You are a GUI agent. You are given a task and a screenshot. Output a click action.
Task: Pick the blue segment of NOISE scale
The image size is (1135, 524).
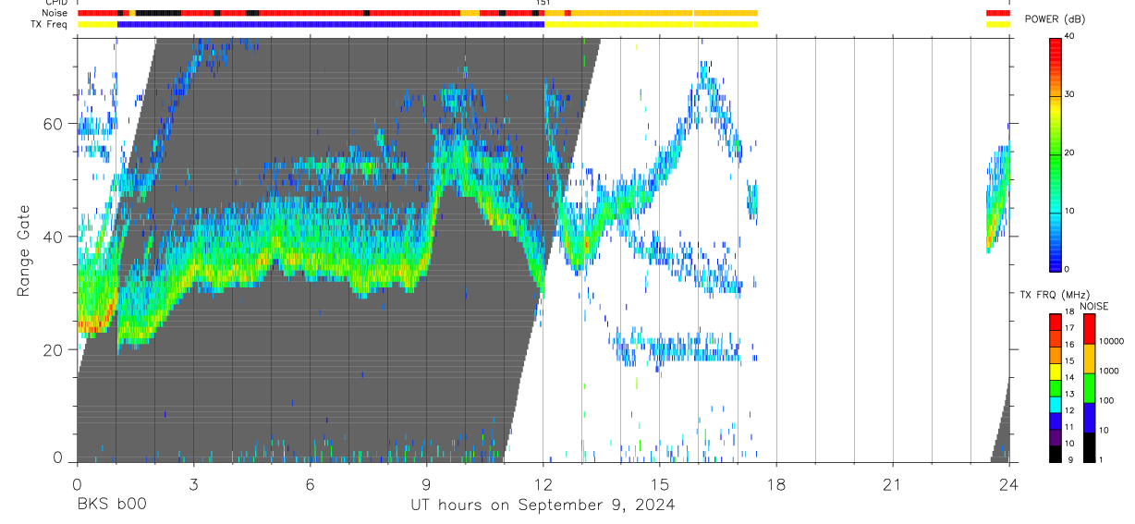1089,418
